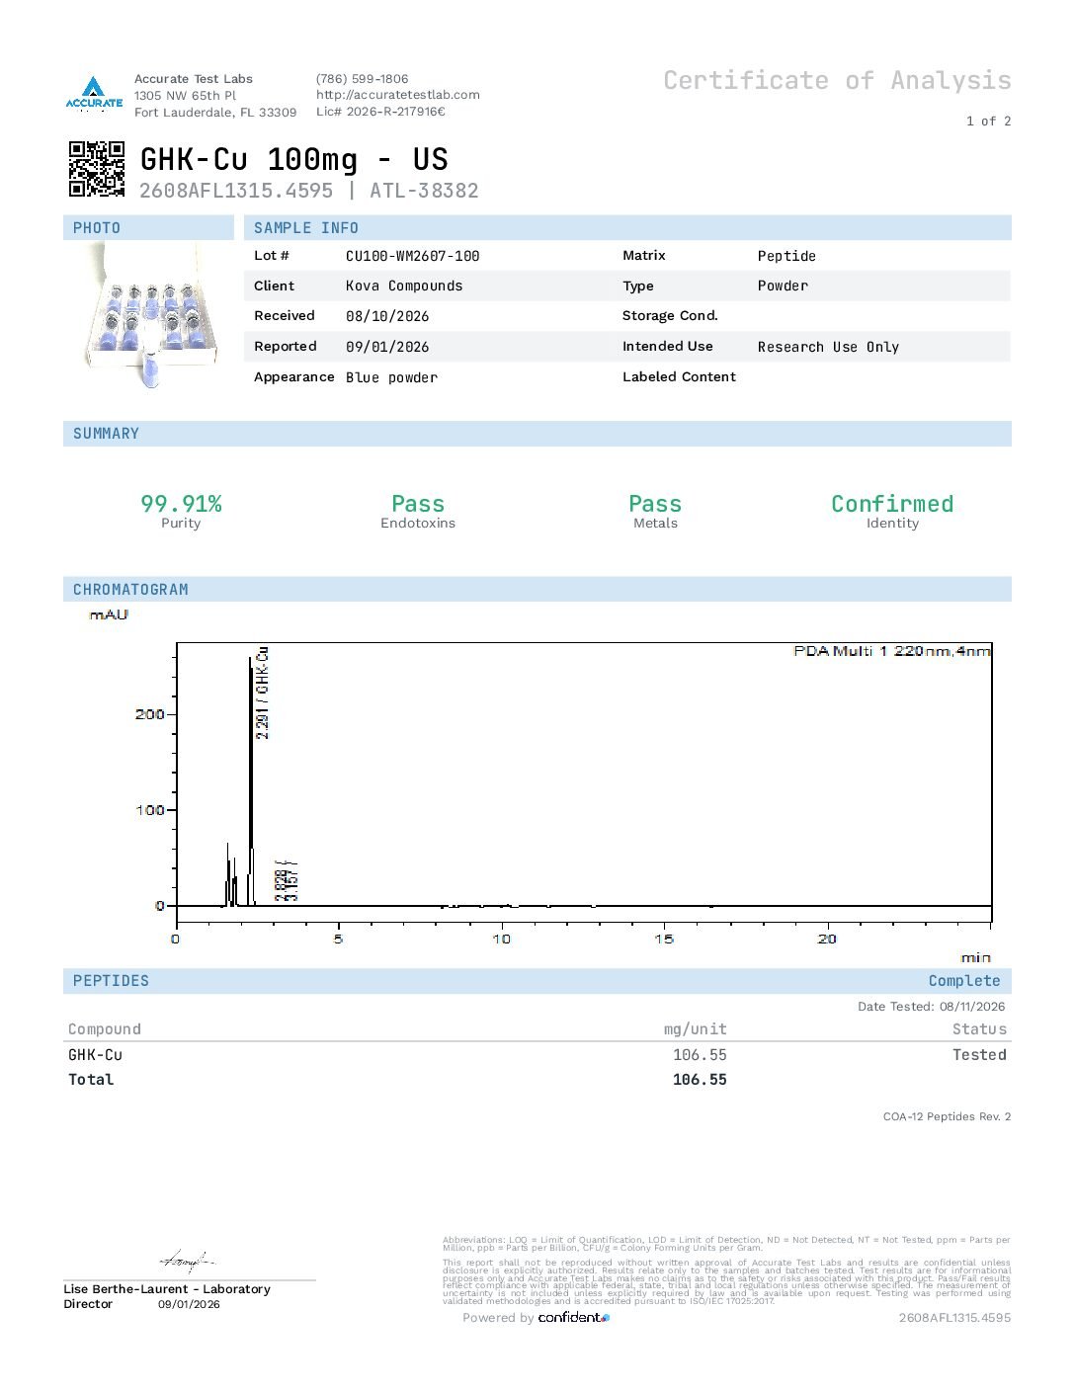Click the Pass Metals result
1075x1391 pixels.
click(655, 512)
